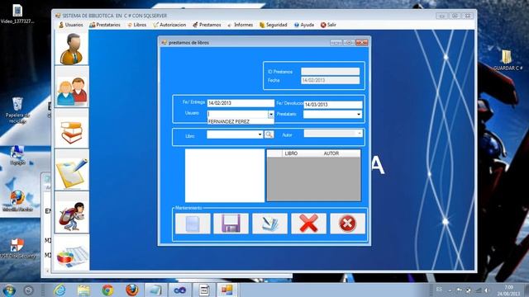Open the file explorer taskbar icon

pyautogui.click(x=83, y=290)
